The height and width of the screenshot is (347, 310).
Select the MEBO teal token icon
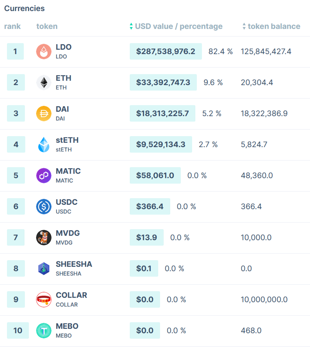[44, 331]
